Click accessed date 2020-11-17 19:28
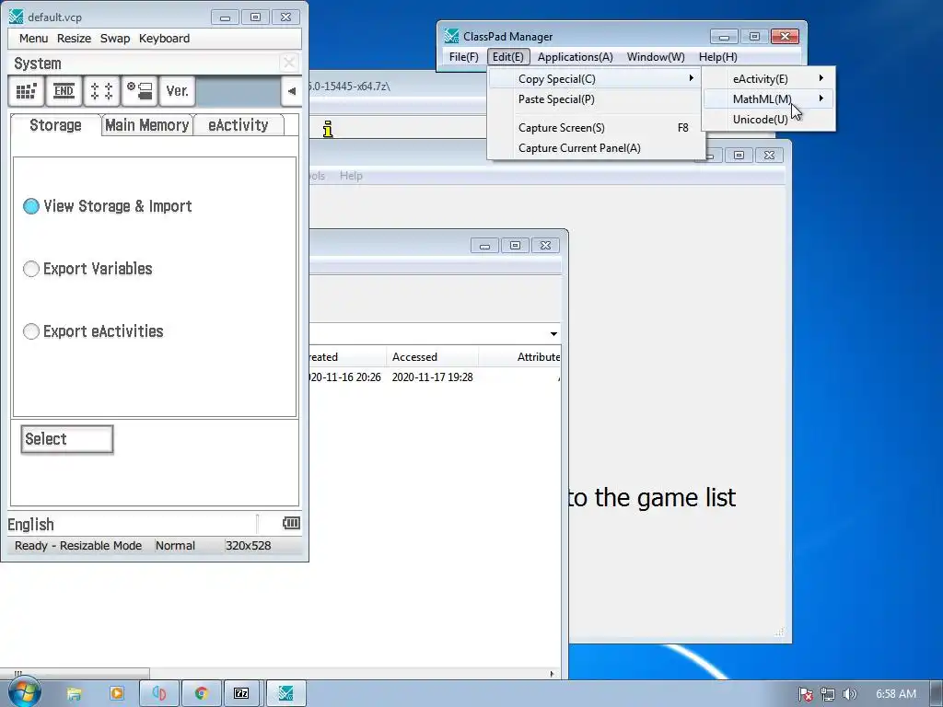943x707 pixels. point(433,377)
